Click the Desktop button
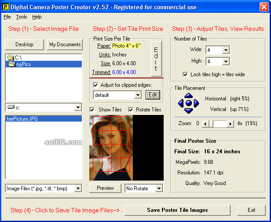 point(24,44)
